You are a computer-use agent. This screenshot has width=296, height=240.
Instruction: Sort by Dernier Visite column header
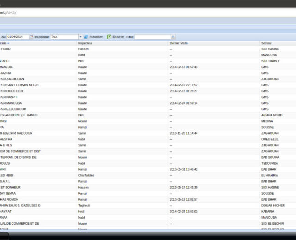pyautogui.click(x=178, y=43)
